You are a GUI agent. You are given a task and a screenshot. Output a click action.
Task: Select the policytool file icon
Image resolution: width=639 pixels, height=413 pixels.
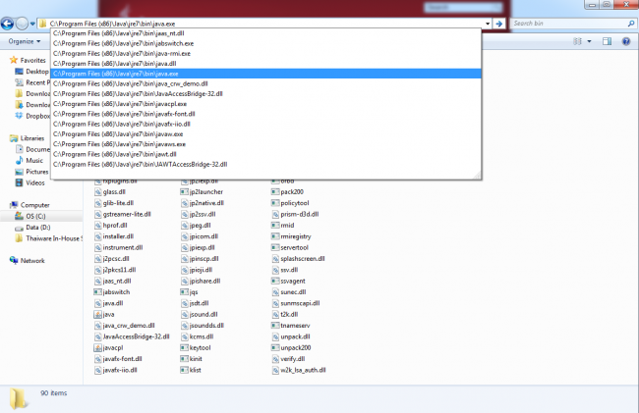pos(275,203)
